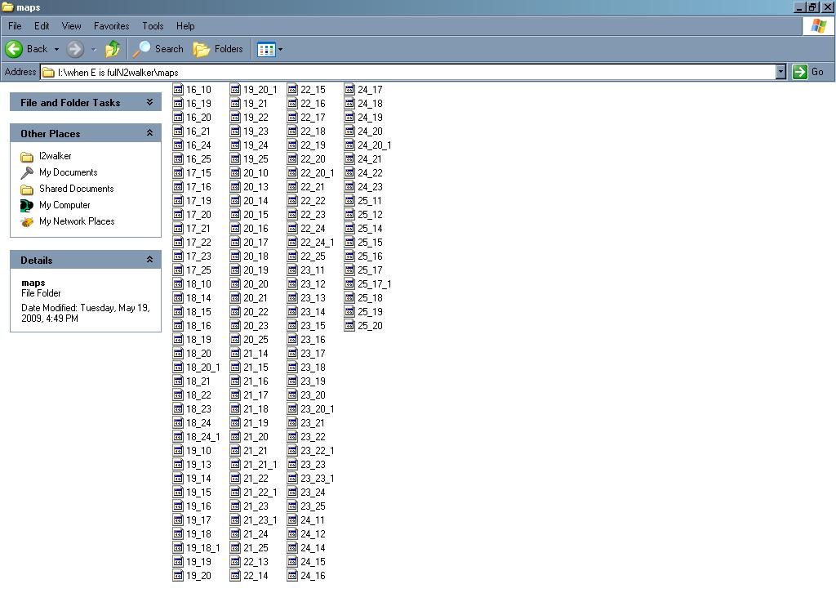This screenshot has height=602, width=836.
Task: Select the file icon for 22_14
Action: 235,575
